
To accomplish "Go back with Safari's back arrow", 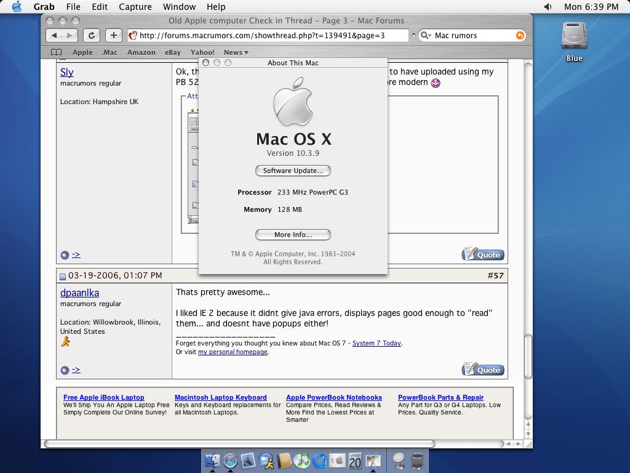I will 54,35.
